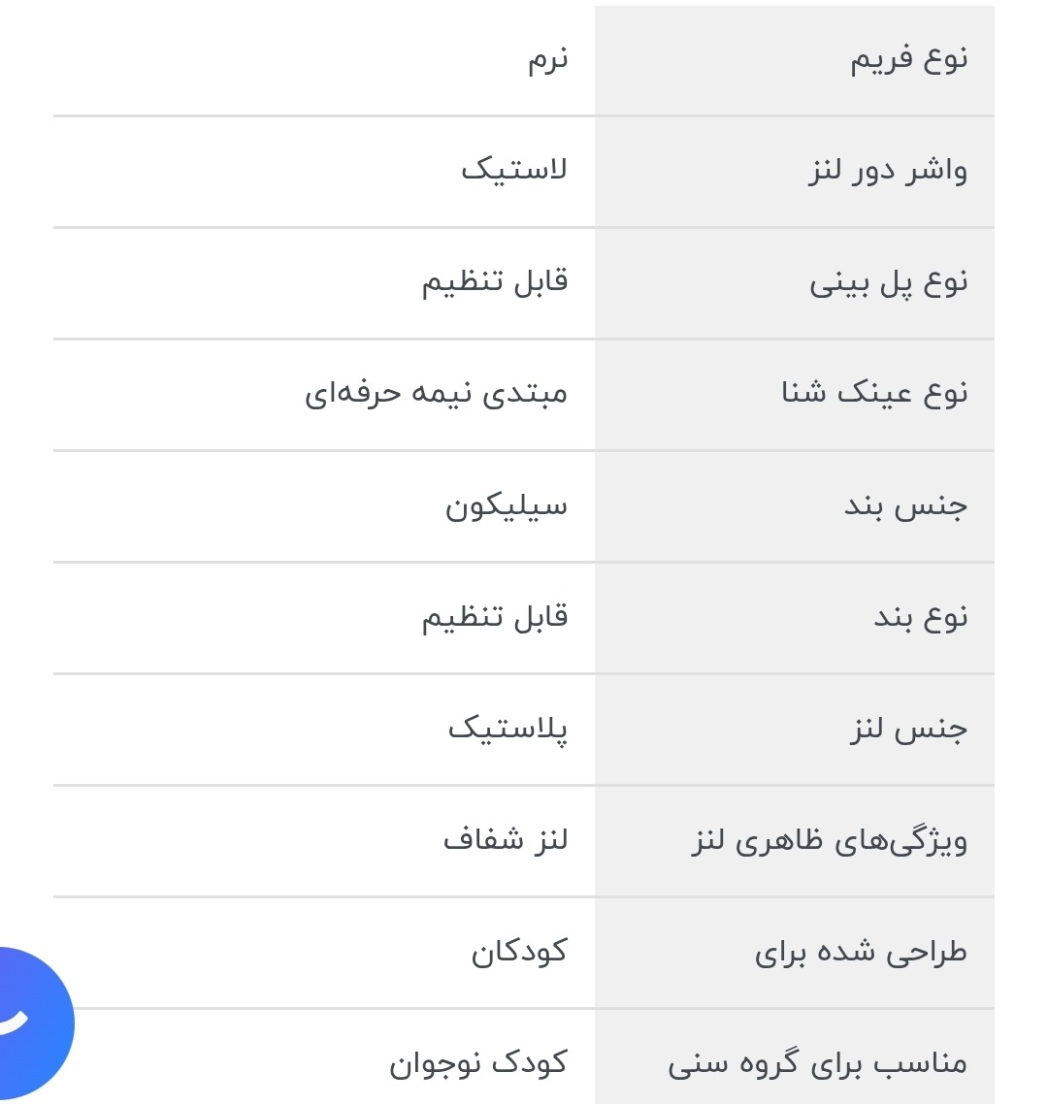Click the نوع فریم spec label
The height and width of the screenshot is (1104, 1048).
click(x=908, y=60)
